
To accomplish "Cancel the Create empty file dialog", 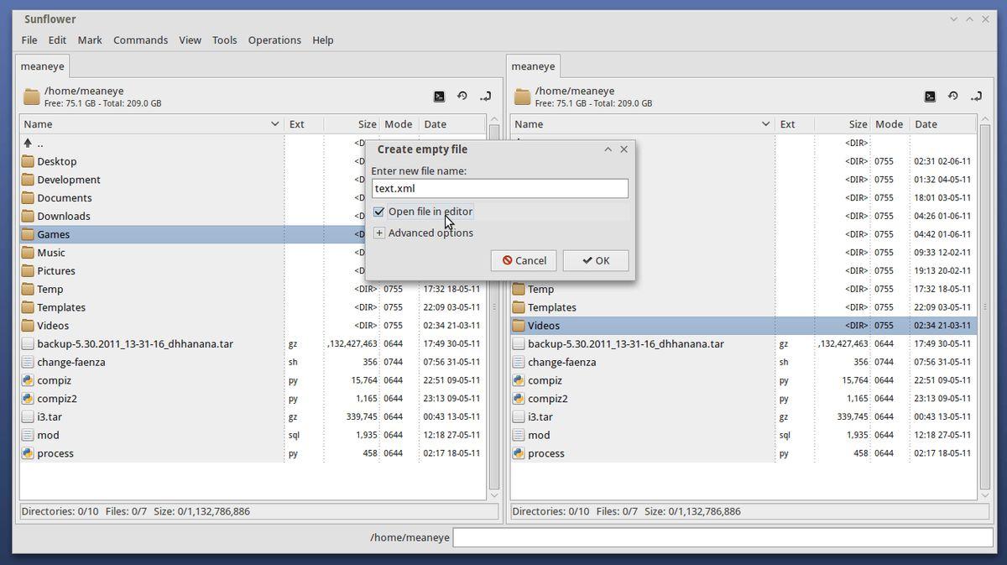I will click(x=524, y=260).
